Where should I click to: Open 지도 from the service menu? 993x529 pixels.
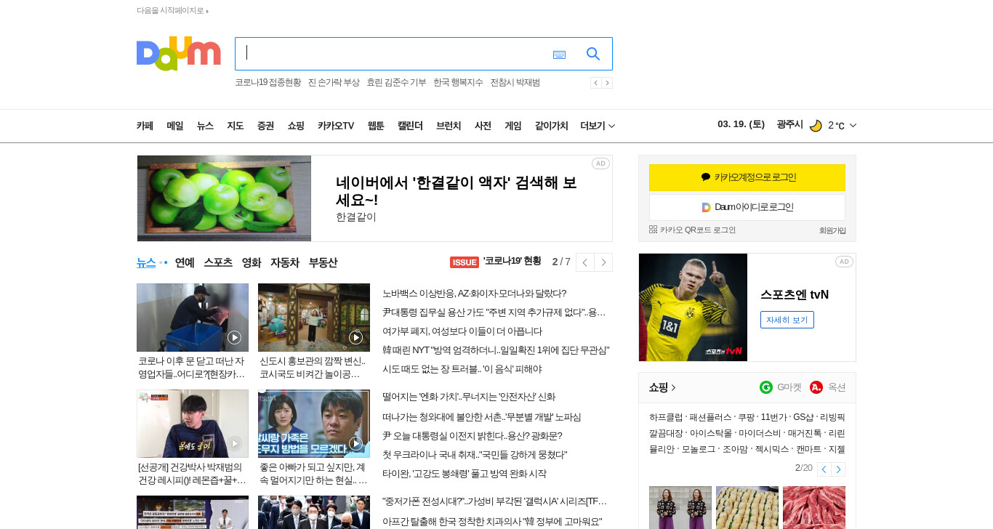click(236, 126)
